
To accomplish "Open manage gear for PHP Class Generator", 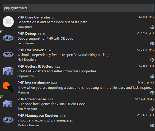I will coord(152,27).
